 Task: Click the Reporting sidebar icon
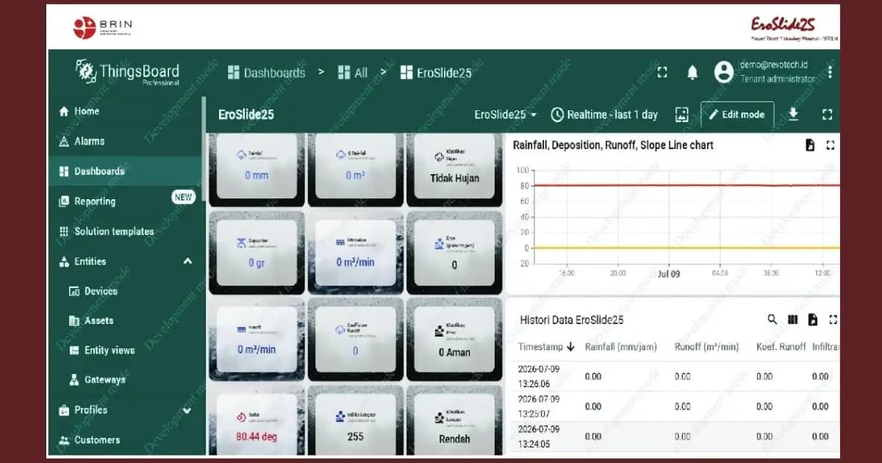click(x=64, y=201)
